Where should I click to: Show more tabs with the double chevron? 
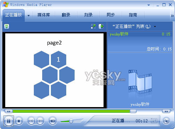point(172,16)
